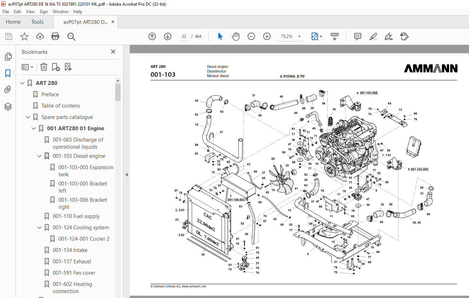Click the 001-103-006 reference box in diagram

click(x=369, y=93)
